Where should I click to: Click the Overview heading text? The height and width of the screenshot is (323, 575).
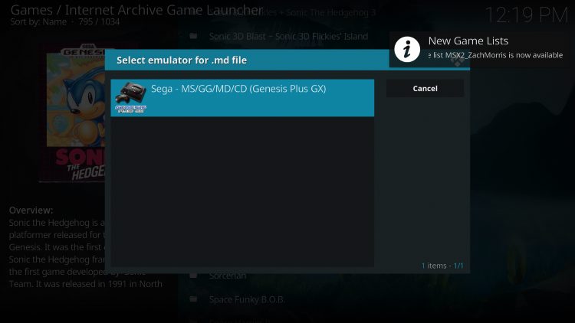[x=31, y=210]
